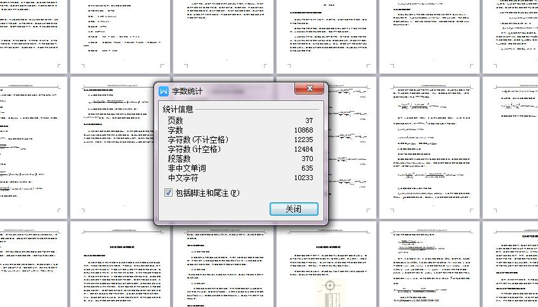538x307 pixels.
Task: Click the 段落数 value 370
Action: 307,159
